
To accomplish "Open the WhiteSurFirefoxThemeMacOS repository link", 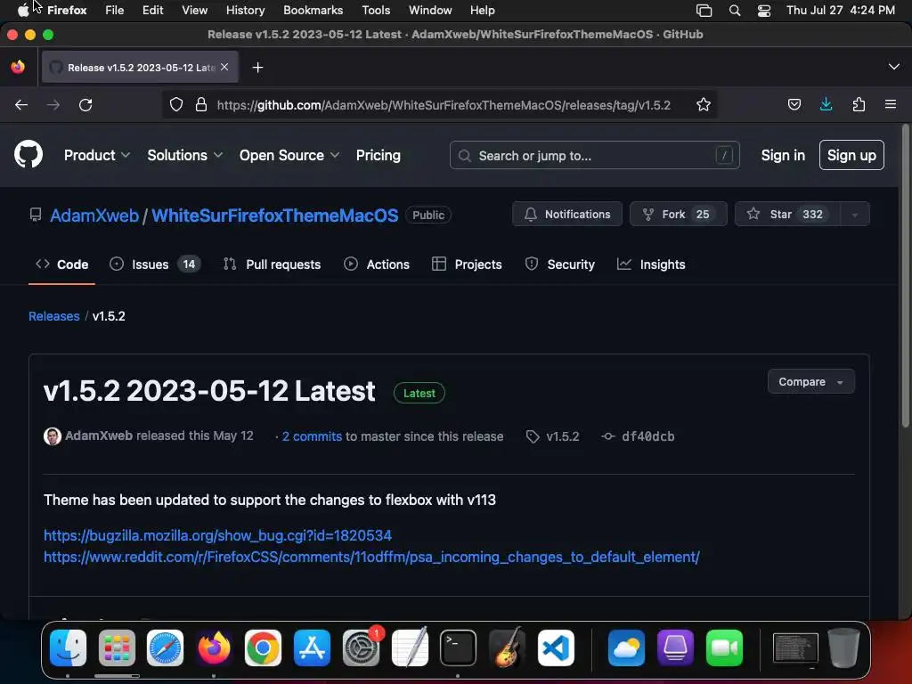I will coord(274,216).
